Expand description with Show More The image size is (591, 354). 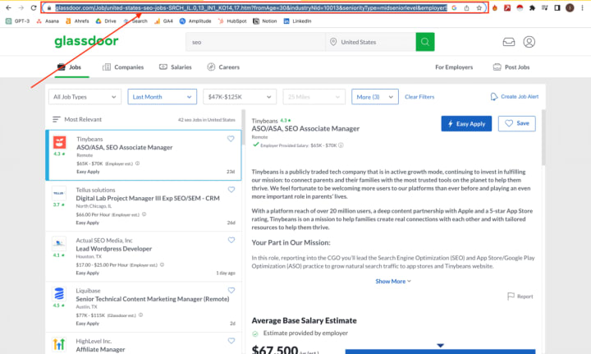pyautogui.click(x=393, y=281)
